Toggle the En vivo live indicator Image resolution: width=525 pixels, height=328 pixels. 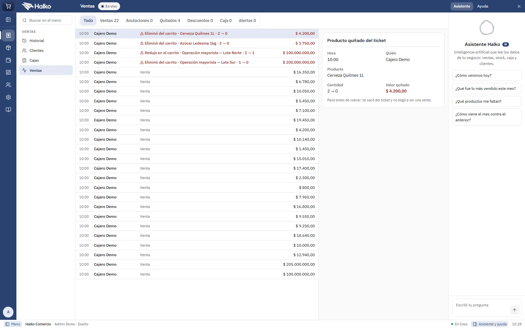pos(109,6)
